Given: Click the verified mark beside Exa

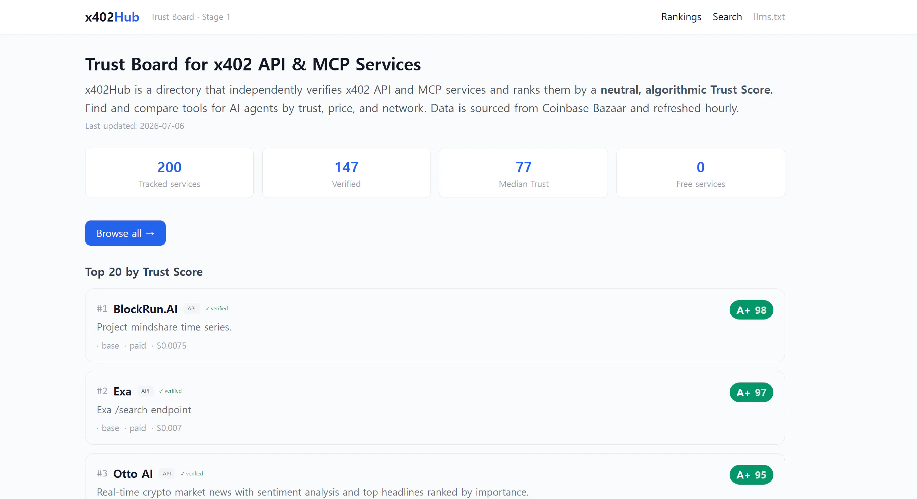Looking at the screenshot, I should (170, 391).
